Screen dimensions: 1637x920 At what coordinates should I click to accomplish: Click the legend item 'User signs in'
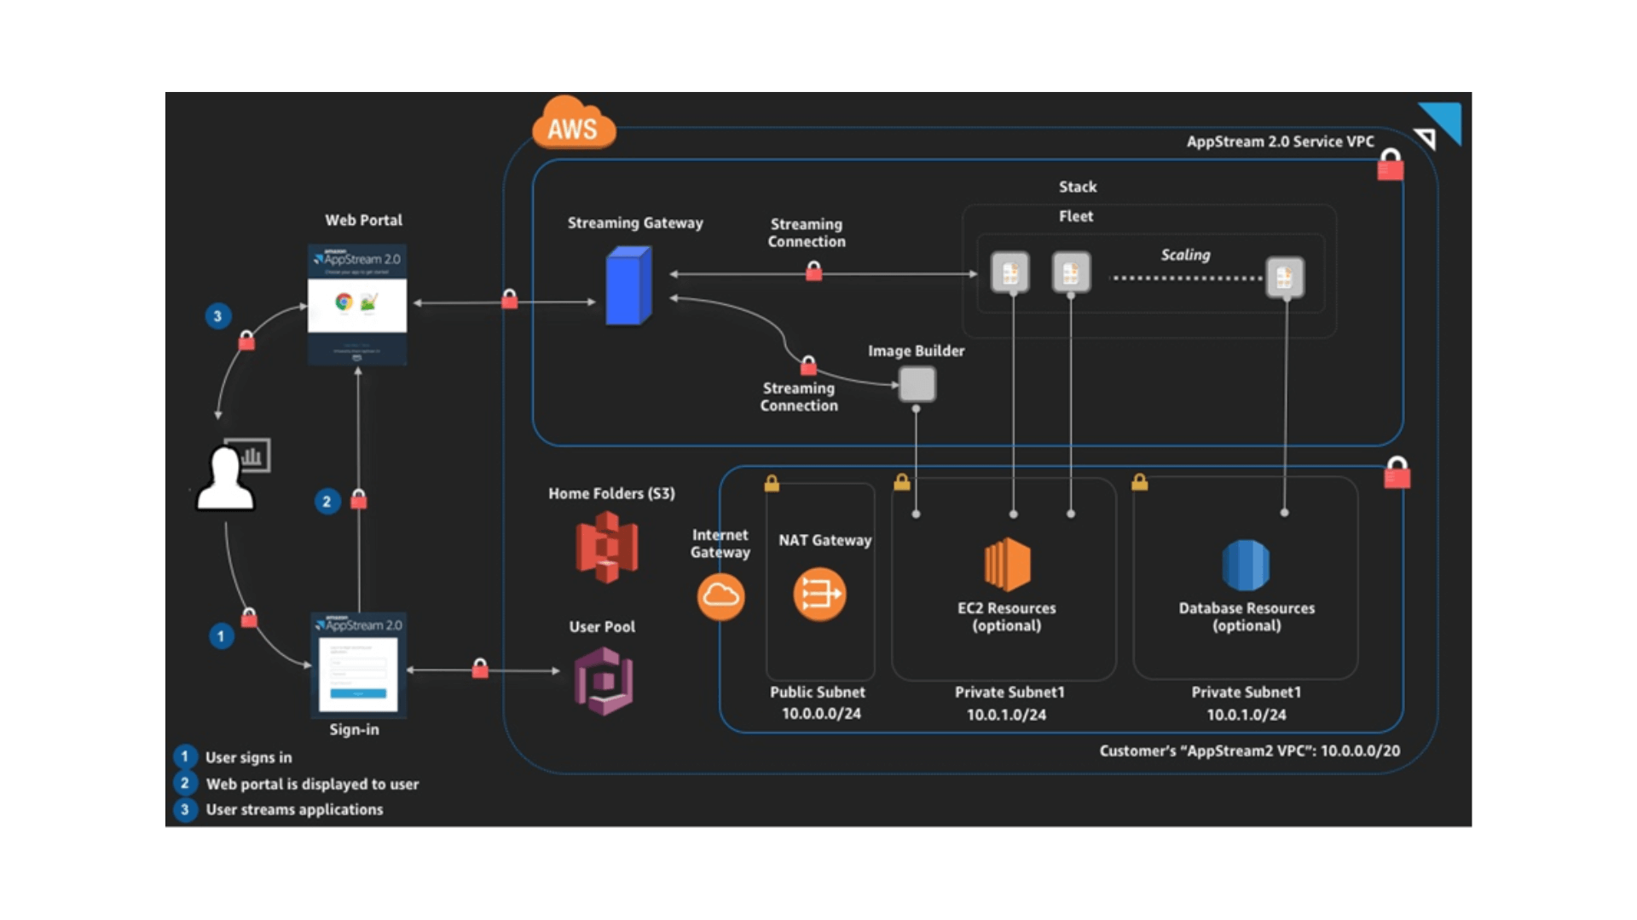[x=248, y=757]
